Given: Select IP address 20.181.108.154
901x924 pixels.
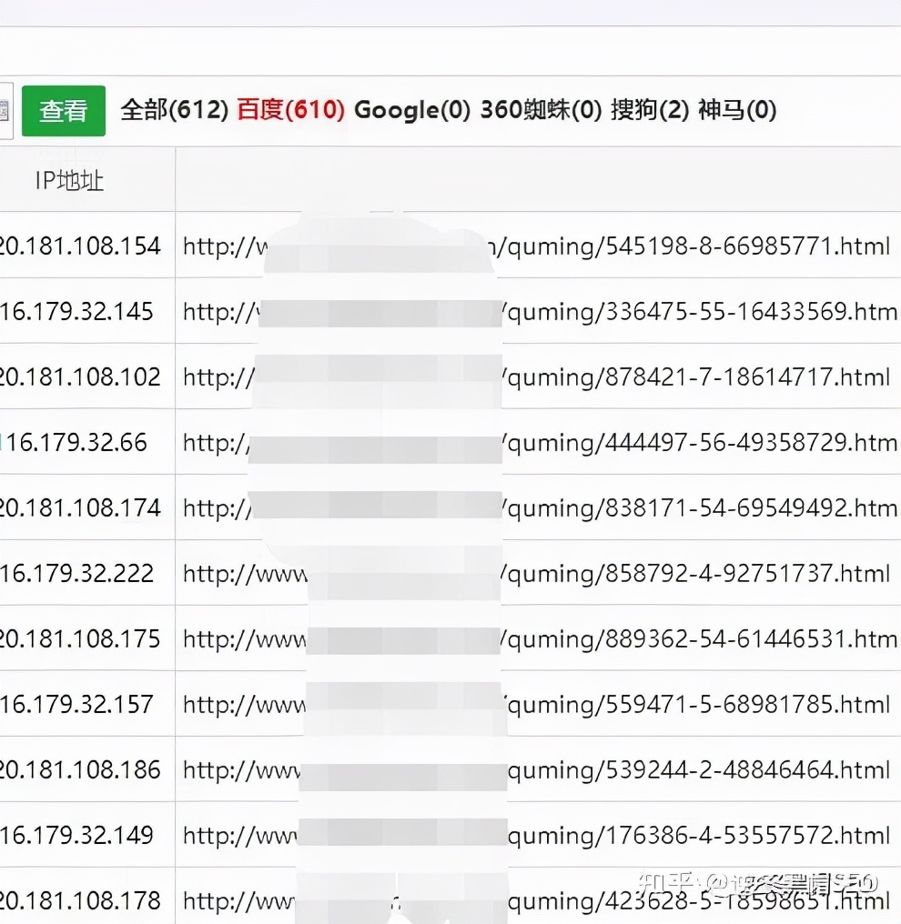Looking at the screenshot, I should [x=80, y=246].
